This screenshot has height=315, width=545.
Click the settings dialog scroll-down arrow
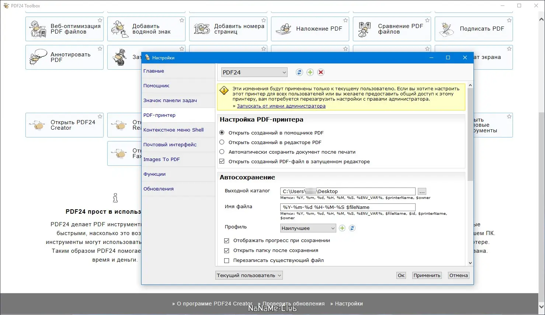(470, 263)
